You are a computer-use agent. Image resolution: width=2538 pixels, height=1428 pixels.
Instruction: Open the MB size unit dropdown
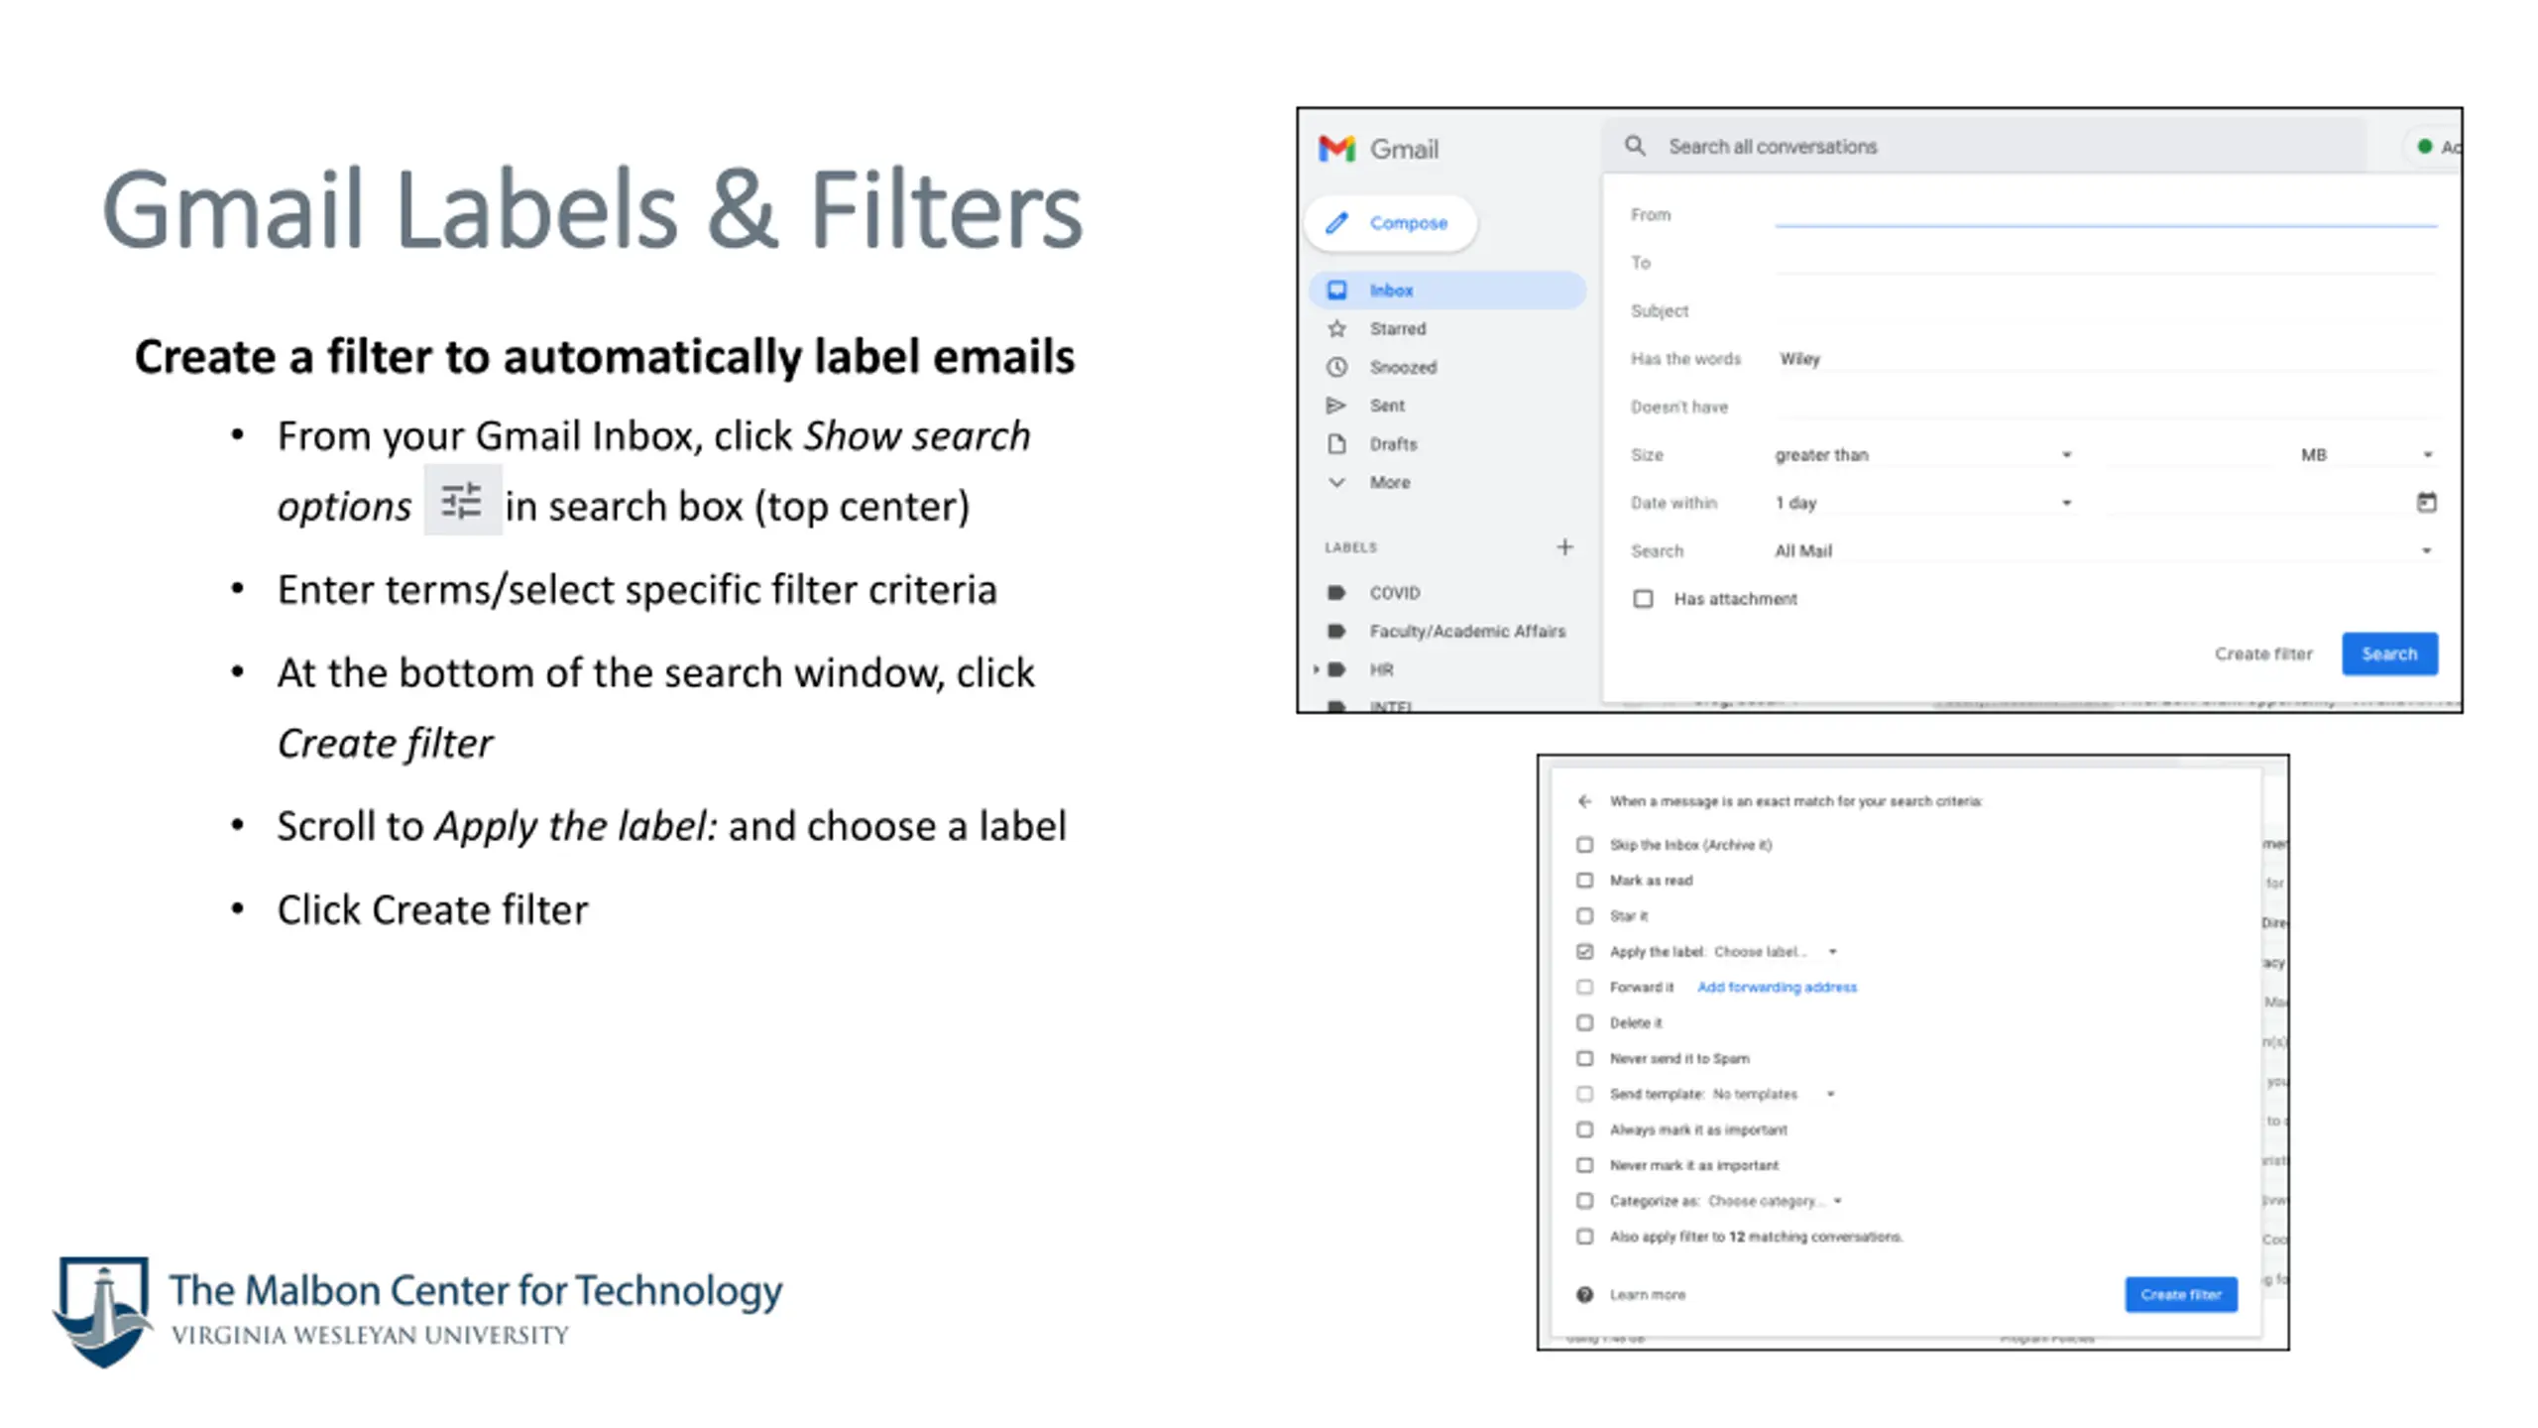[2366, 454]
